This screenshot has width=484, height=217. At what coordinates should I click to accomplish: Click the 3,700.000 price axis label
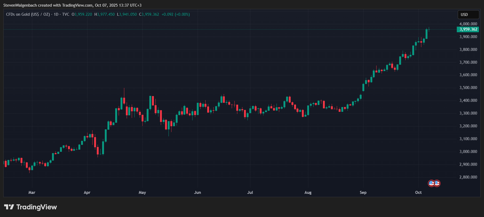coord(468,62)
